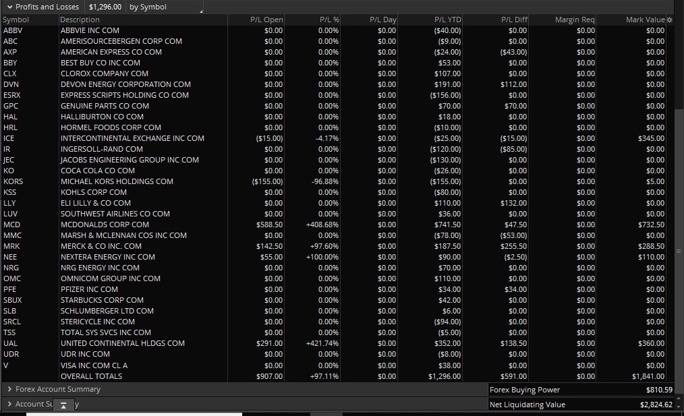Click the Mark Value column header

pyautogui.click(x=646, y=20)
